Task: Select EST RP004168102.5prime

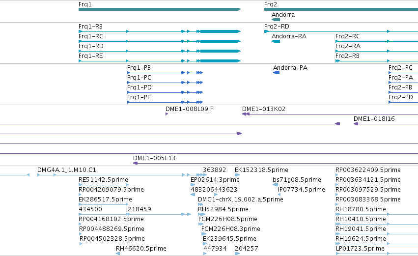Action: (111, 219)
